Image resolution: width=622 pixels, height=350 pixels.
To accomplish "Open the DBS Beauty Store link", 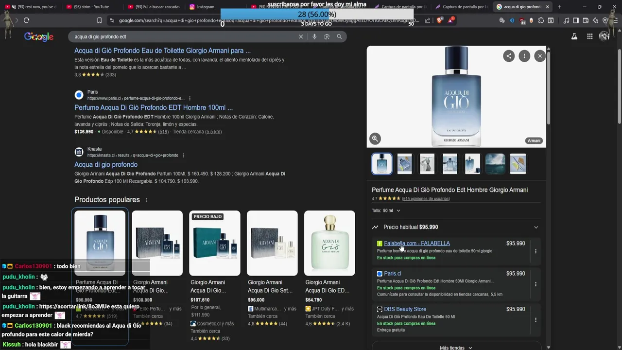I will click(x=405, y=309).
